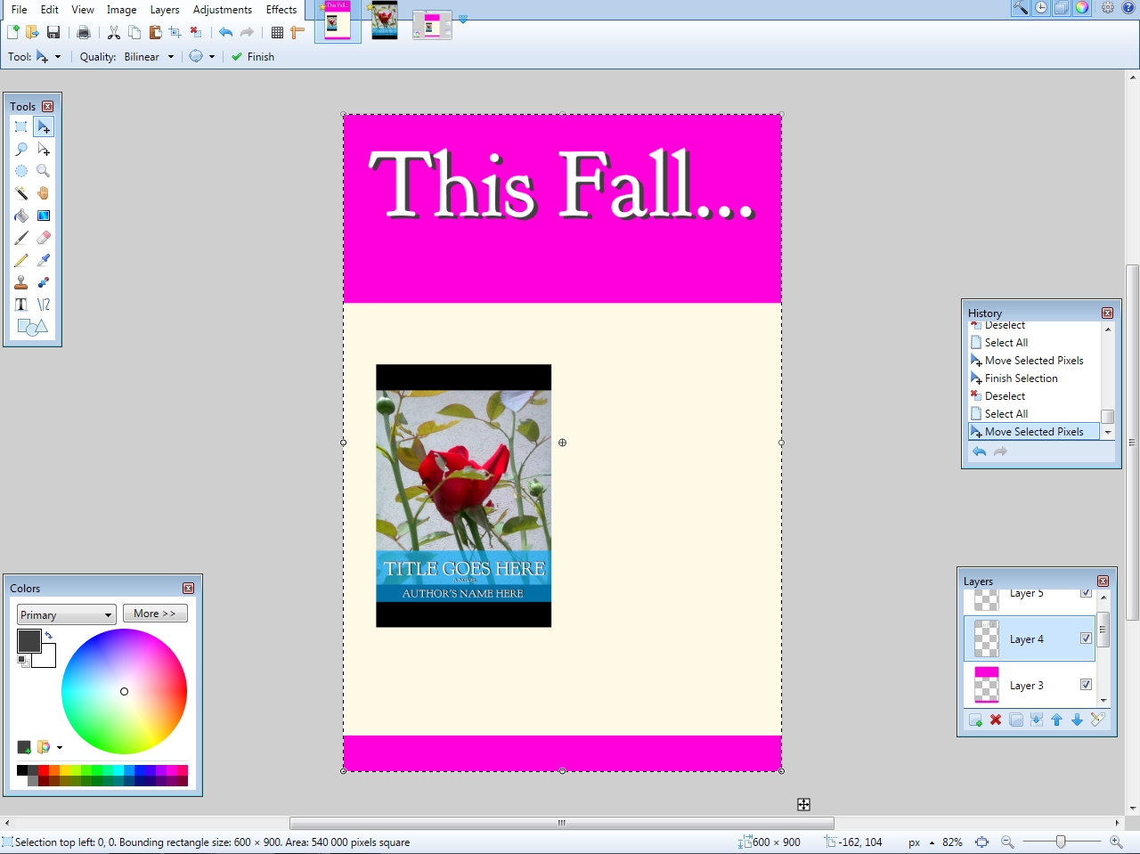Viewport: 1140px width, 854px height.
Task: Click the Copy icon in toolbar
Action: (x=134, y=32)
